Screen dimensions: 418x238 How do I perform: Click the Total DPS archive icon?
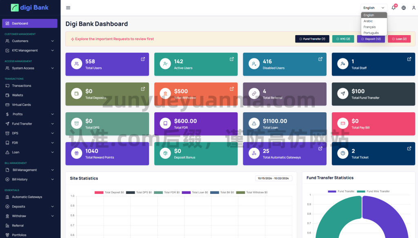pos(76,123)
